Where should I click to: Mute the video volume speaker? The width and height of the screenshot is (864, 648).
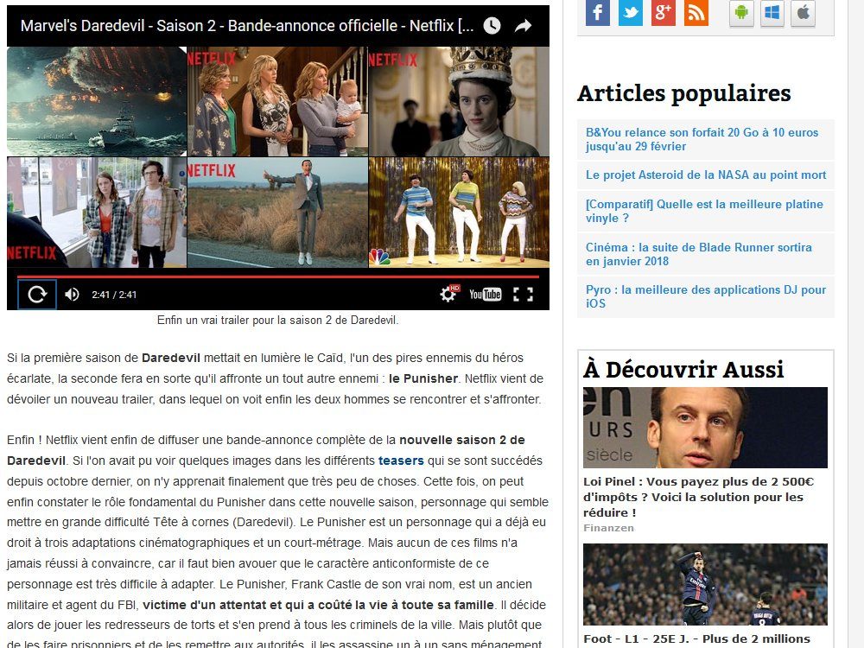[x=72, y=295]
